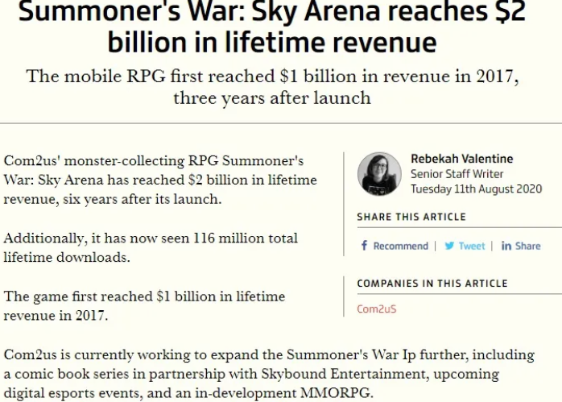Click the Share This Article heading
The height and width of the screenshot is (402, 562).
[411, 217]
